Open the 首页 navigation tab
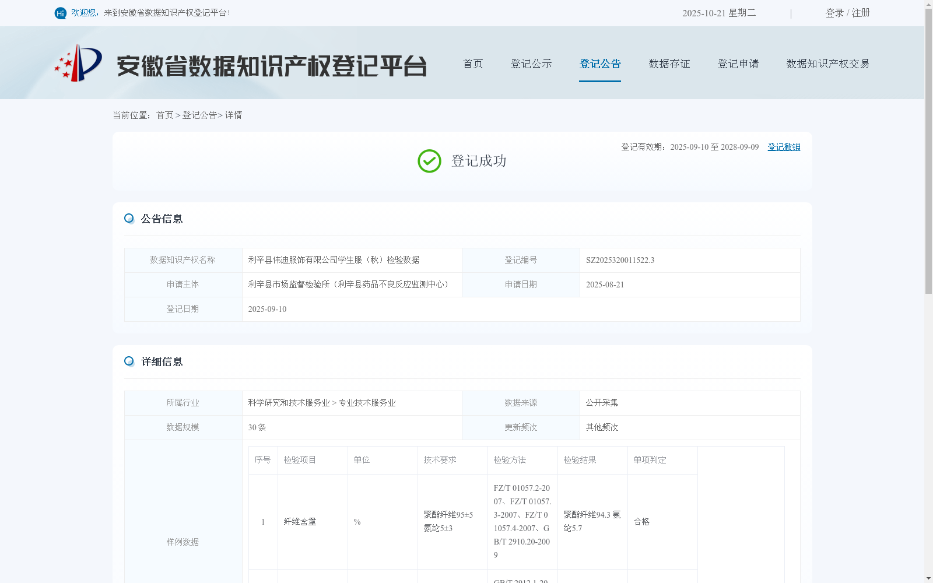 [473, 64]
